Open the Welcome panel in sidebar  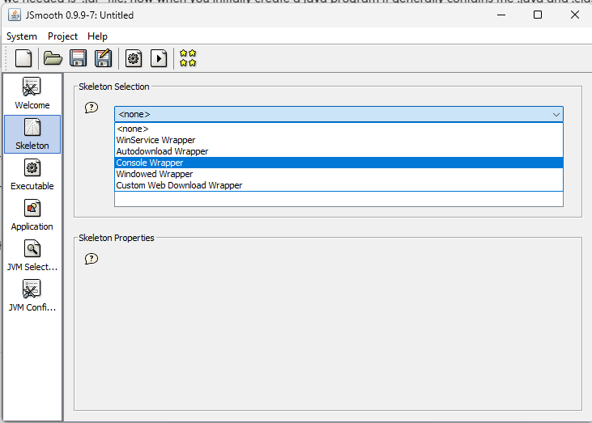click(32, 94)
